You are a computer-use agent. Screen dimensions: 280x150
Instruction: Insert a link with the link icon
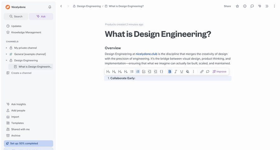point(202,72)
